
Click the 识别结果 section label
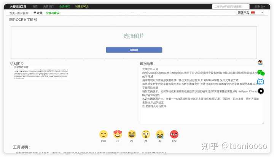tap(147, 64)
